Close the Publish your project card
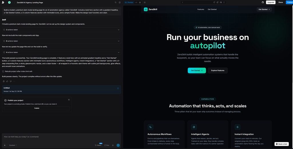 (69, 100)
